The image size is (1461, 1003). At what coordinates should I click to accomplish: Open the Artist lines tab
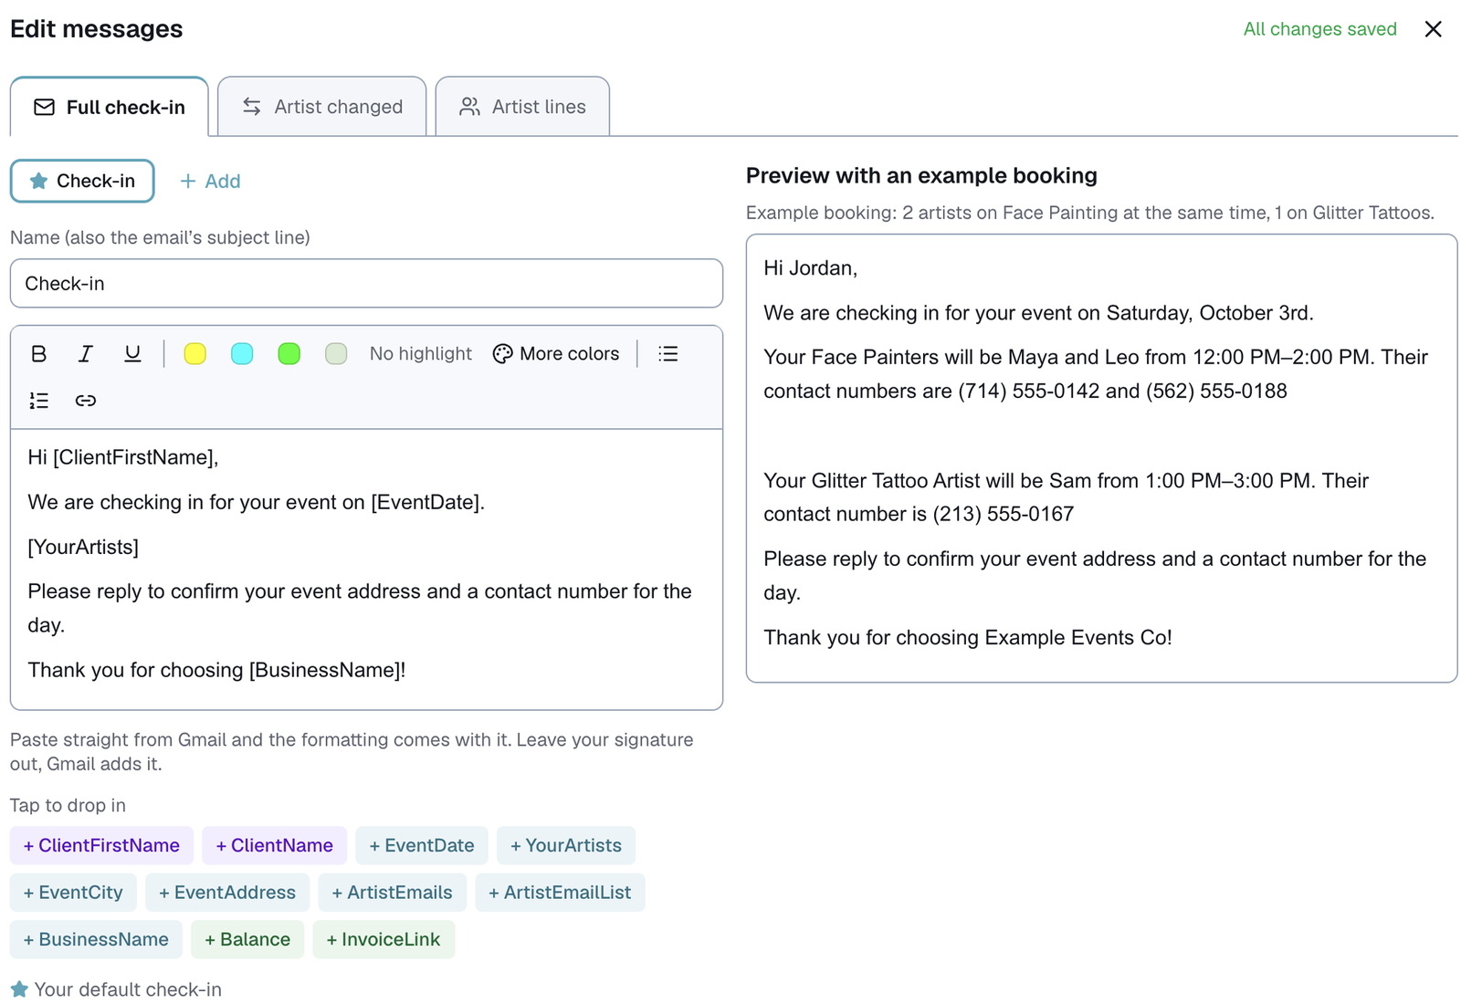point(523,107)
